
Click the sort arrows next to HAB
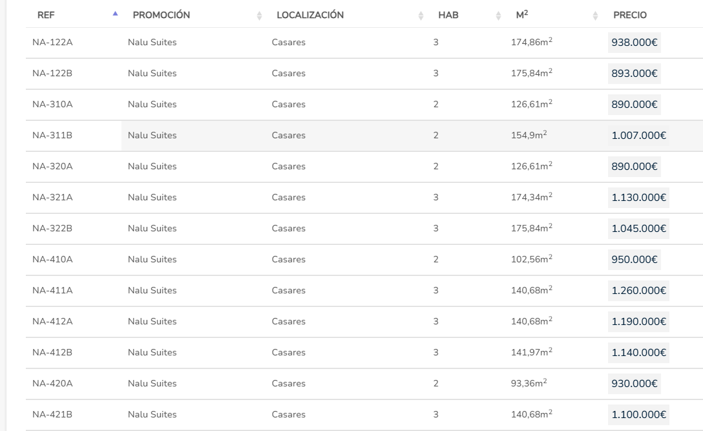tap(498, 16)
